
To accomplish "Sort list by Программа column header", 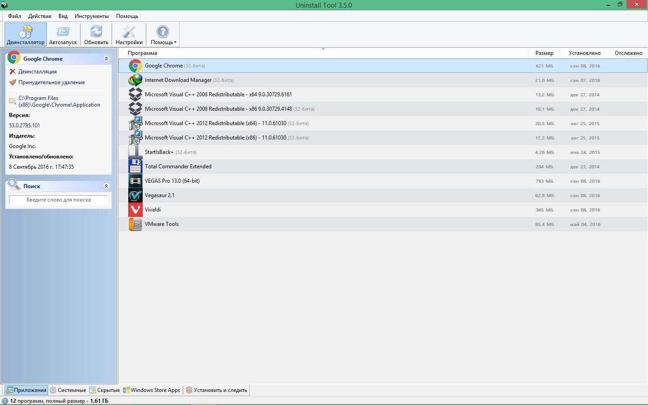I will [x=142, y=53].
